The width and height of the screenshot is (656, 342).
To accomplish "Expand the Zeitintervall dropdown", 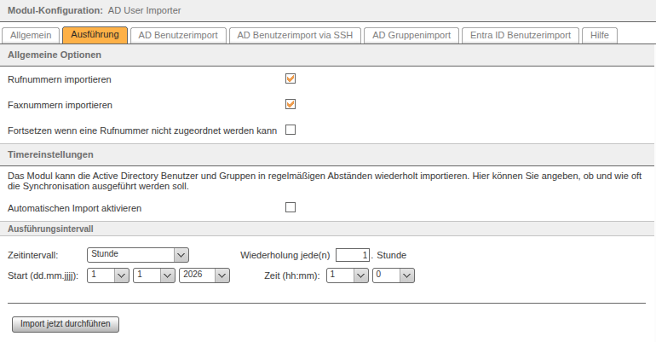I will pos(137,254).
